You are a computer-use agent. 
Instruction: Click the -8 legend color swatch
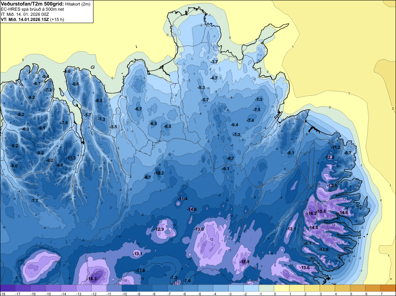[160, 288]
